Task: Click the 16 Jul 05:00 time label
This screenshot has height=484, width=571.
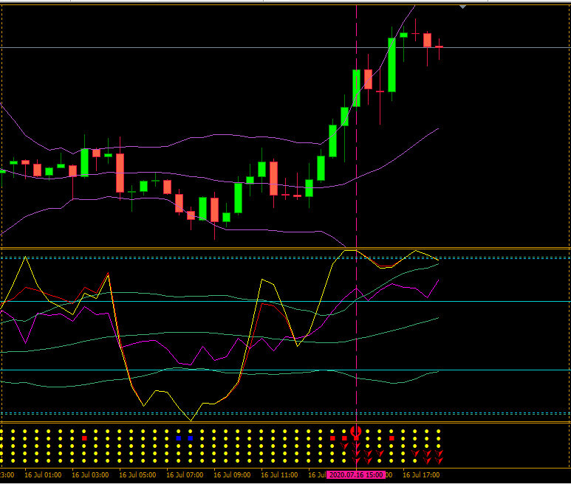Action: [137, 475]
